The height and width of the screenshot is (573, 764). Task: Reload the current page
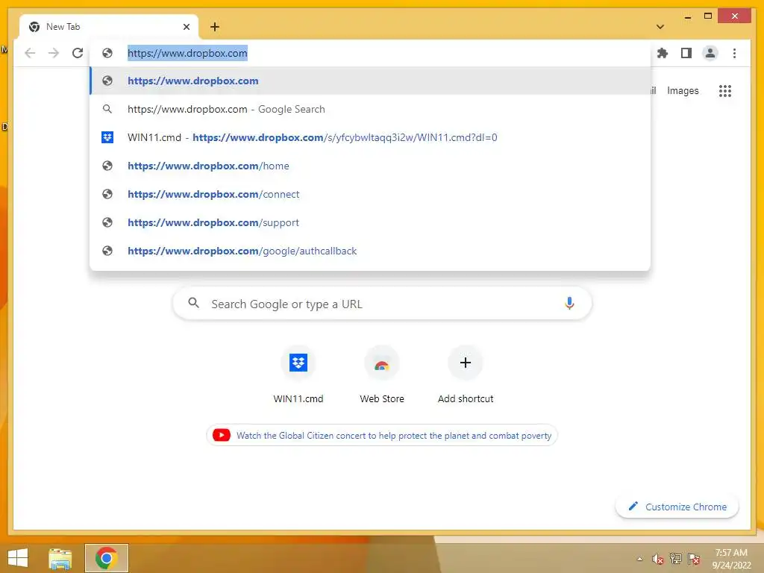78,53
